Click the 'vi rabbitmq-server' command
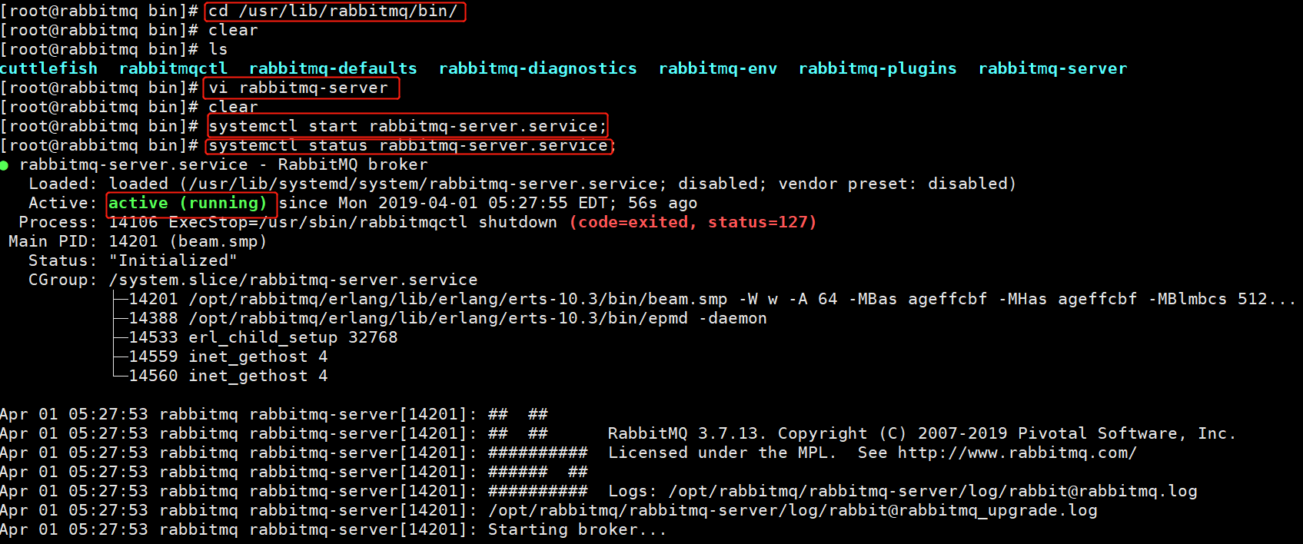 tap(298, 88)
